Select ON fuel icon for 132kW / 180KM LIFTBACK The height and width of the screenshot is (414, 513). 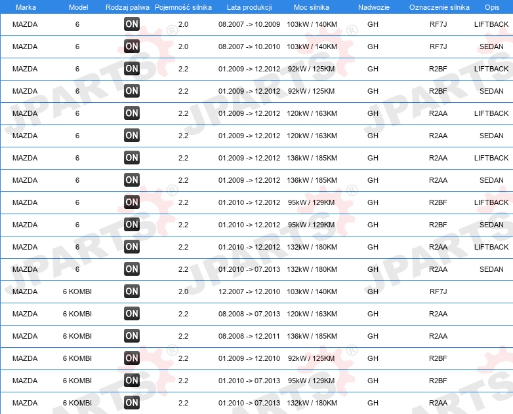132,247
